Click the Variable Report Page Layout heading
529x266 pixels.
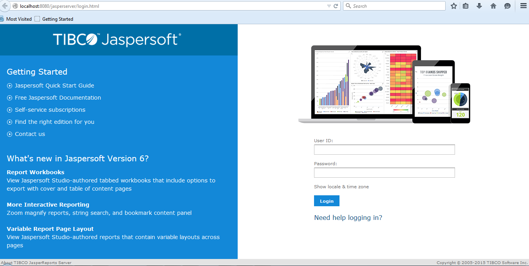(50, 229)
